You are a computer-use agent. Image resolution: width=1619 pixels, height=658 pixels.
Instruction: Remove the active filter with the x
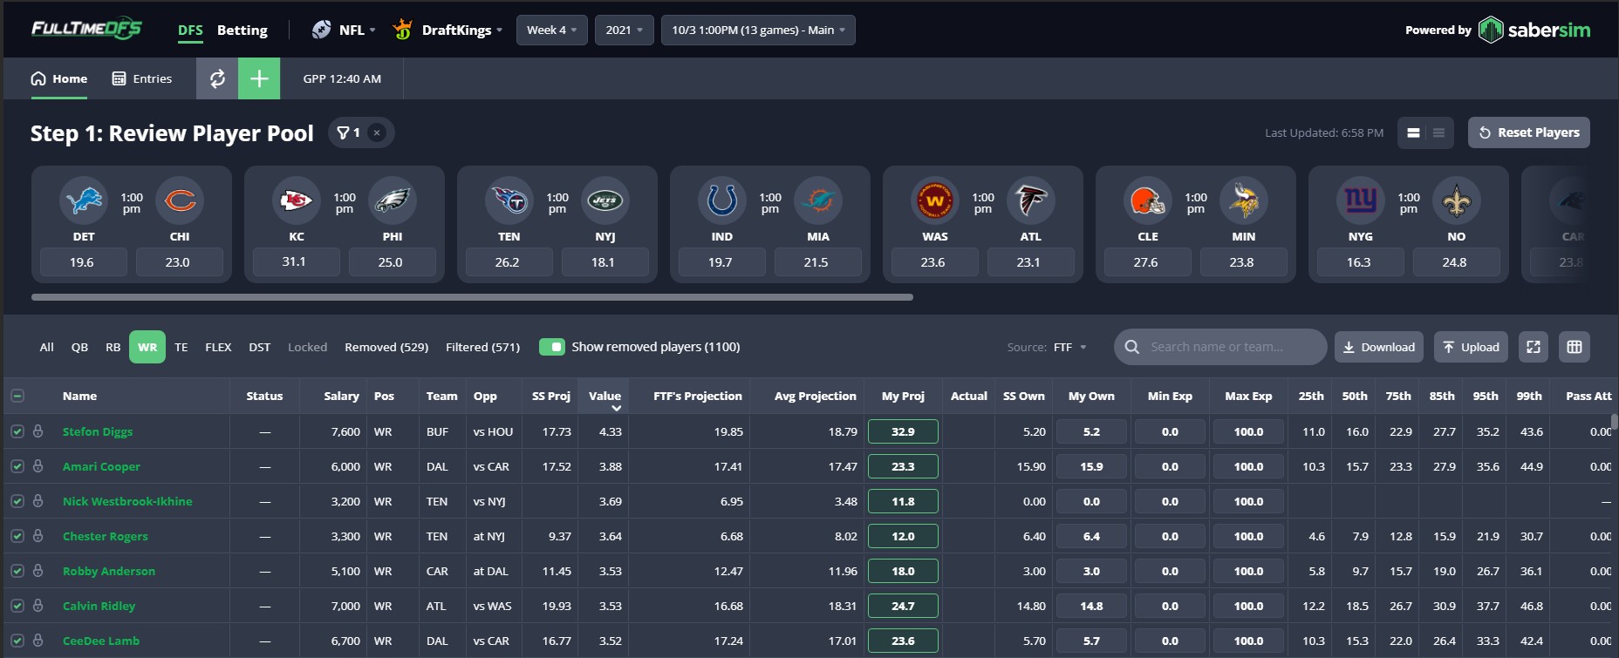[x=377, y=132]
